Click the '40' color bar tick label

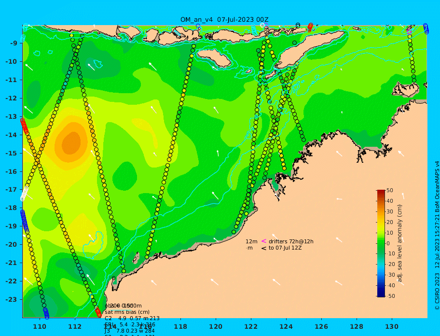click(390, 201)
